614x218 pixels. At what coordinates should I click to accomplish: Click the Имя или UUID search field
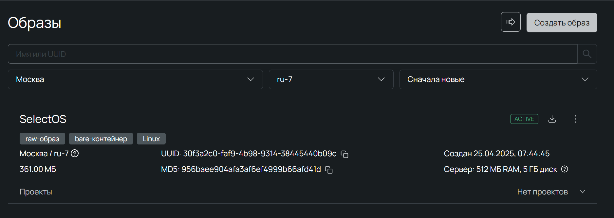292,54
